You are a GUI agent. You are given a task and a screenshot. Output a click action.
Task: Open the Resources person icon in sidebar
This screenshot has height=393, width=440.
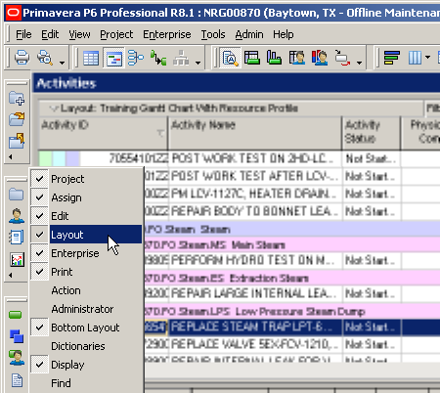[x=17, y=216]
